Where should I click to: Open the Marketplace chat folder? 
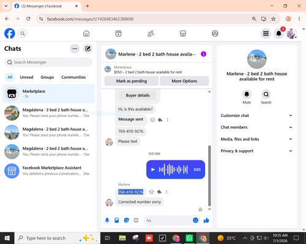tap(48, 94)
